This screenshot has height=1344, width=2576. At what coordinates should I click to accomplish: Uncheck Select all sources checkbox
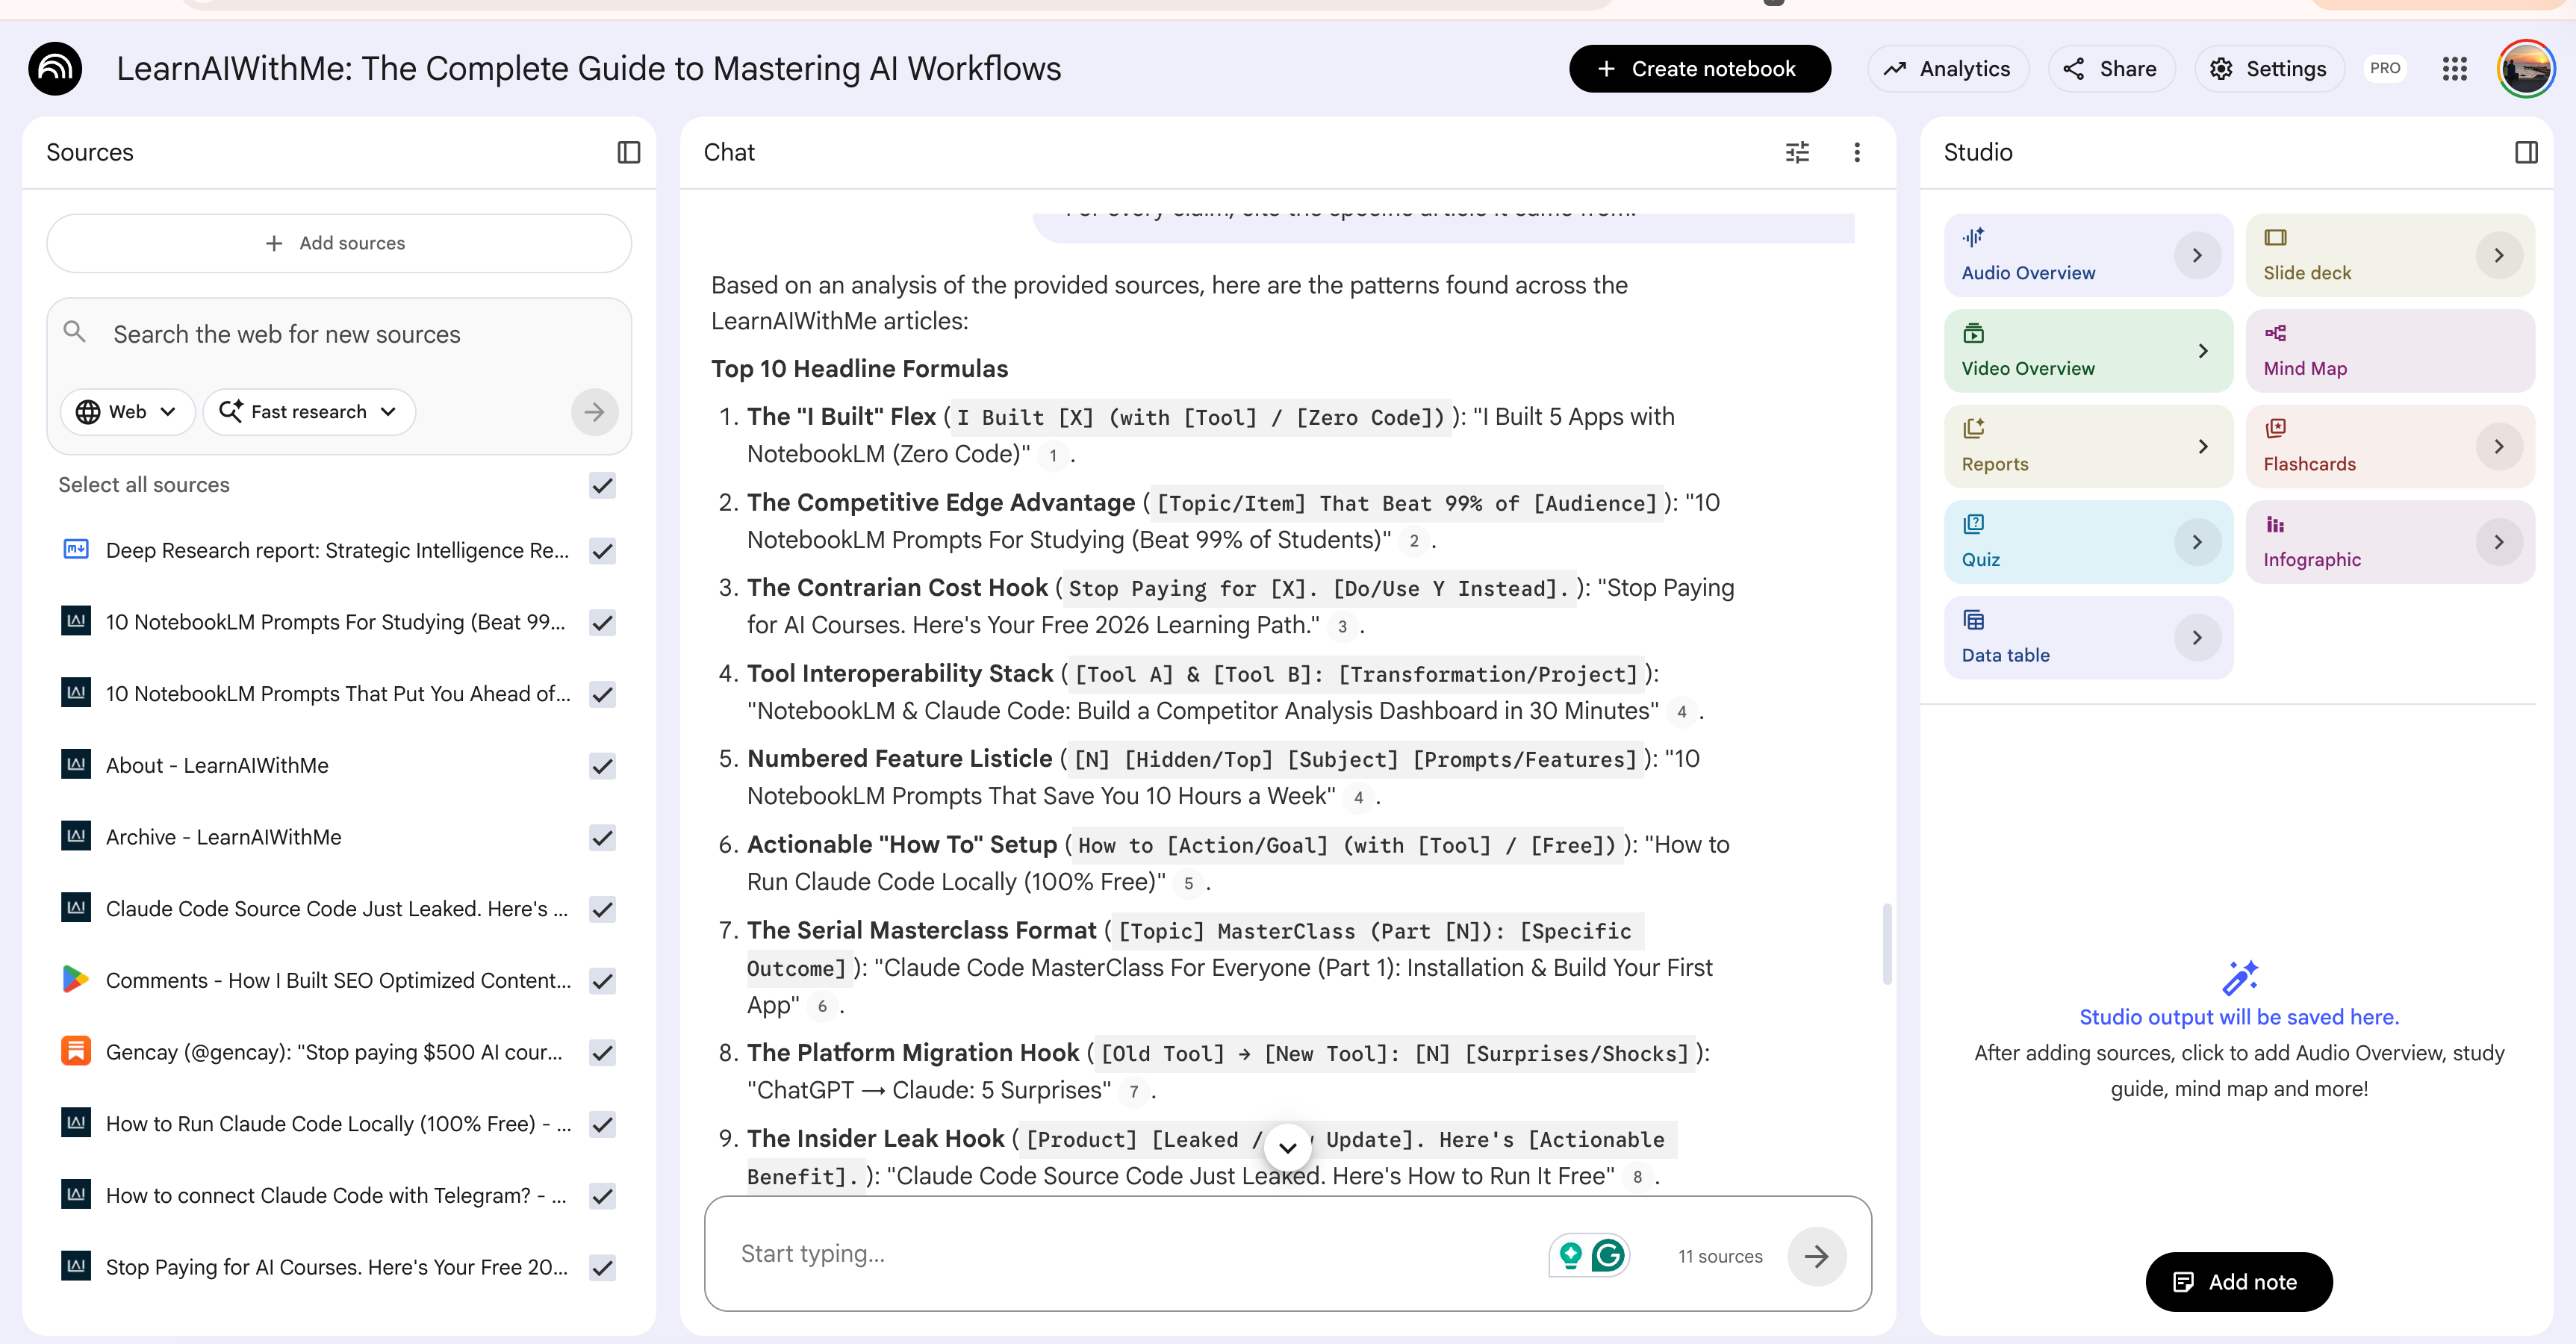pos(602,485)
